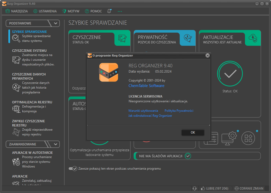The image size is (271, 193).
Task: Click the registry cleaning brush icon
Action: [x=16, y=132]
